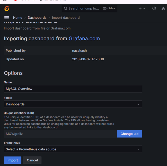
Task: Click the Unique identifier (UID) label
Action: (x=19, y=113)
